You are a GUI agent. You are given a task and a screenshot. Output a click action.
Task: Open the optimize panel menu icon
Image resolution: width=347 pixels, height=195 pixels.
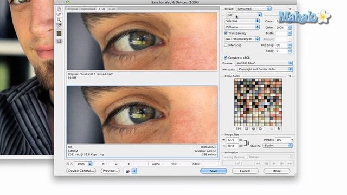pos(289,9)
